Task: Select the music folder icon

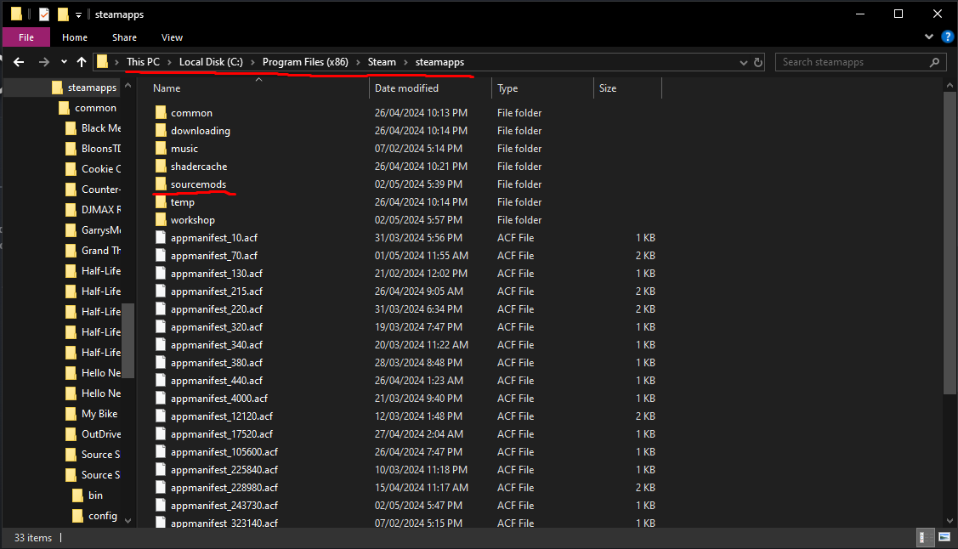Action: [161, 149]
